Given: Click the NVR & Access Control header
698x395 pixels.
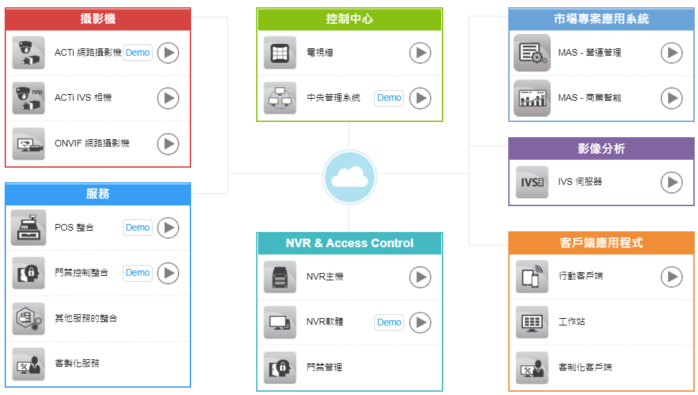Looking at the screenshot, I should coord(349,244).
